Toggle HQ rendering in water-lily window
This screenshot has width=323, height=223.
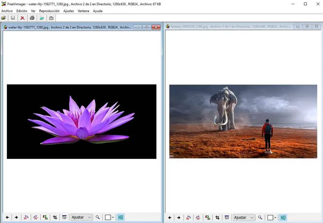pyautogui.click(x=121, y=217)
